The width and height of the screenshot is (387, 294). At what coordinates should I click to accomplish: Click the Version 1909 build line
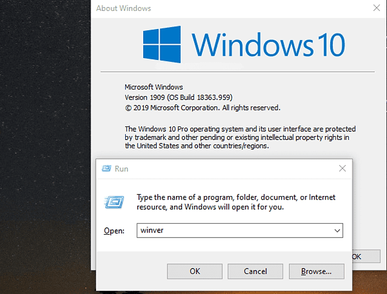[178, 97]
